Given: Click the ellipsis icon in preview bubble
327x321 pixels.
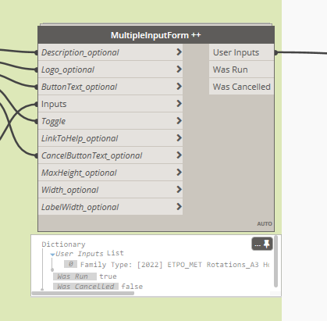Looking at the screenshot, I should pyautogui.click(x=258, y=245).
